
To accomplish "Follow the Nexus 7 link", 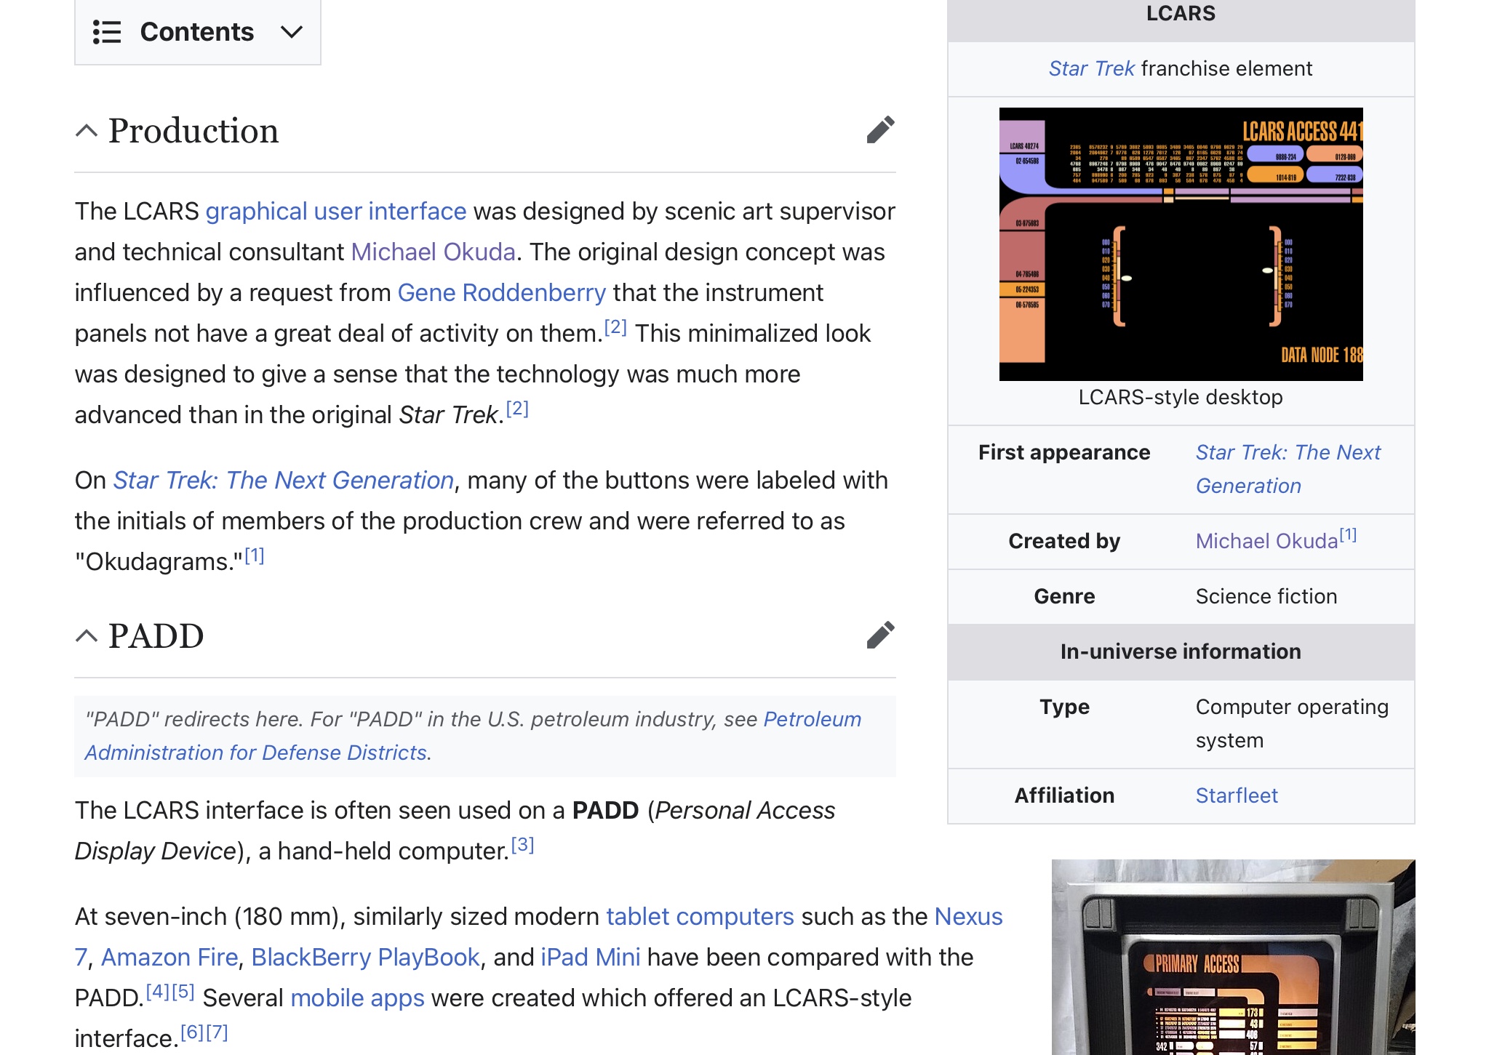I will tap(968, 916).
